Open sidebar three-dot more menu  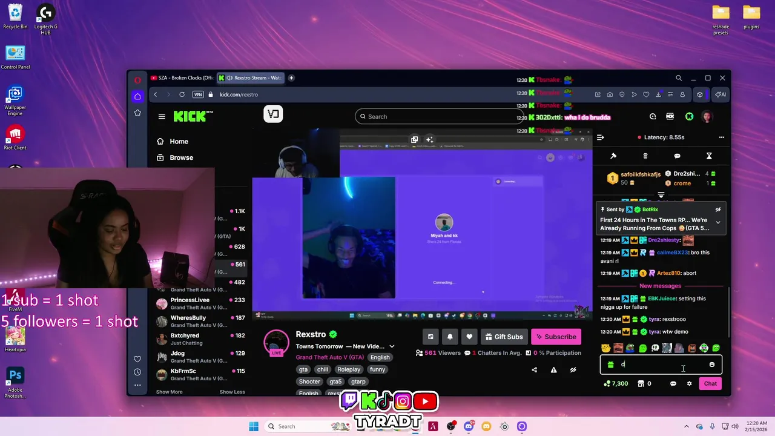pyautogui.click(x=137, y=385)
